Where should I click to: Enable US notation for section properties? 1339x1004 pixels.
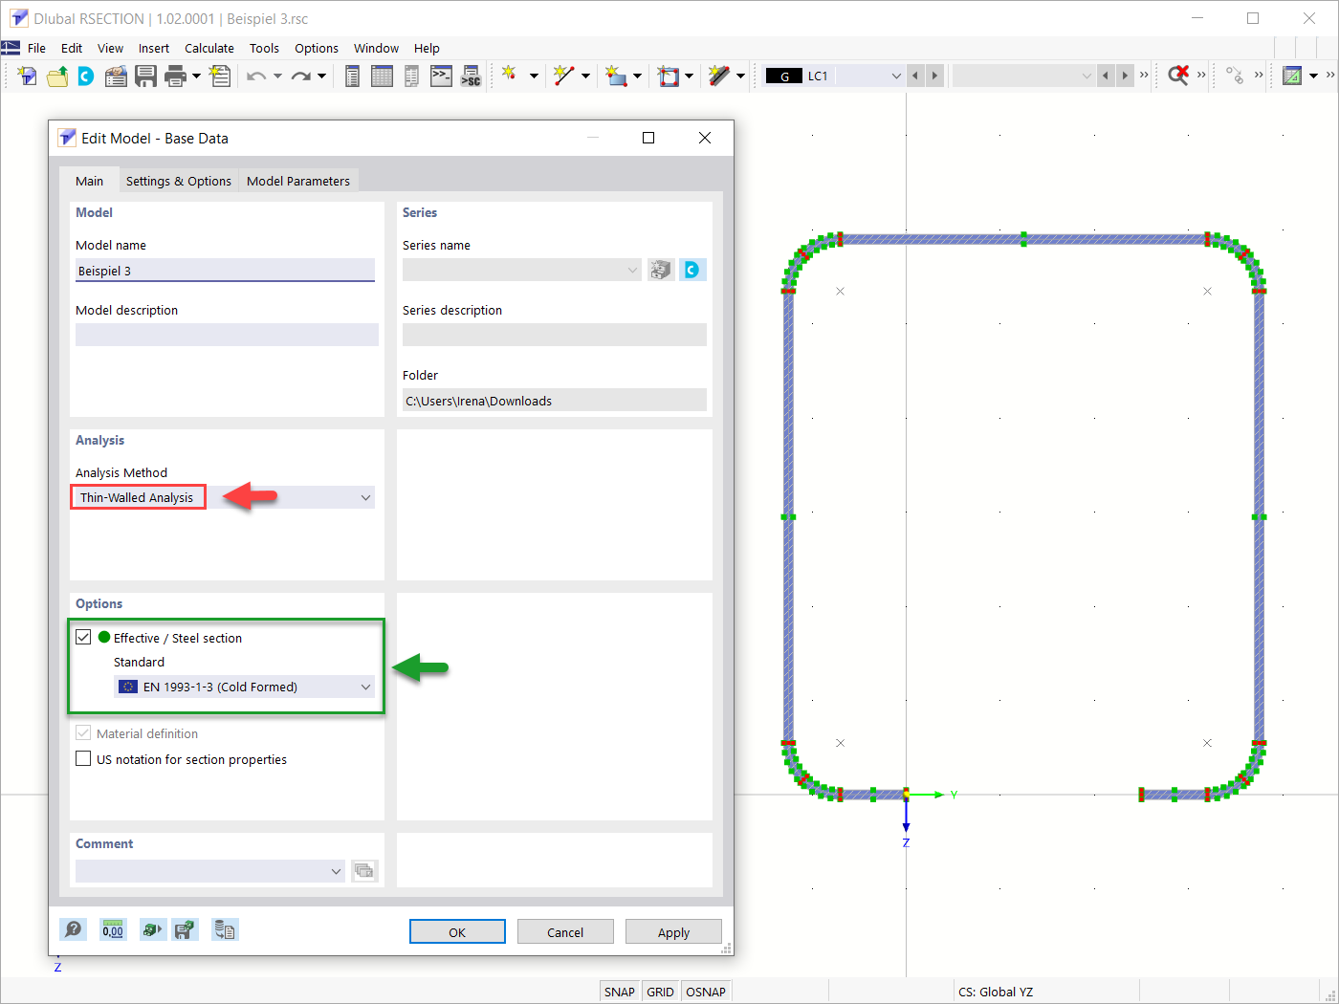(83, 758)
